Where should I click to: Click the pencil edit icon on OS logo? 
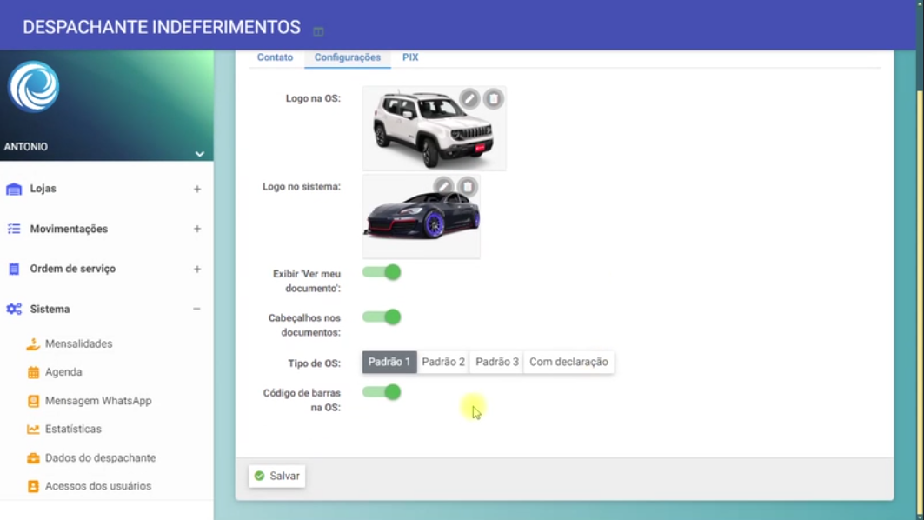tap(469, 98)
